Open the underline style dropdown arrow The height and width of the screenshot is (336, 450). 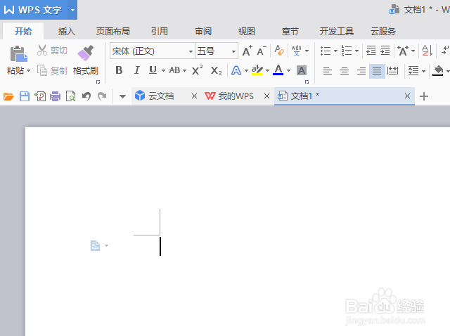163,70
